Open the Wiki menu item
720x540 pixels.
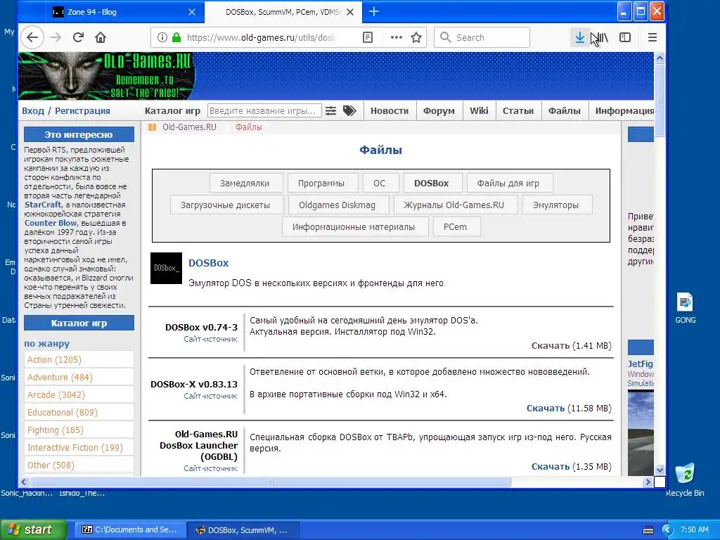[478, 110]
